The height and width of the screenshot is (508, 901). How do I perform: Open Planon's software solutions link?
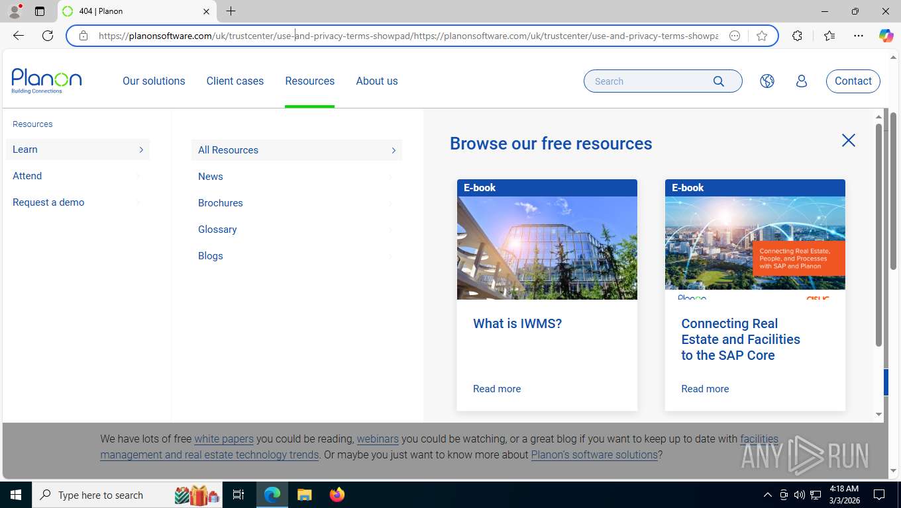pyautogui.click(x=594, y=455)
